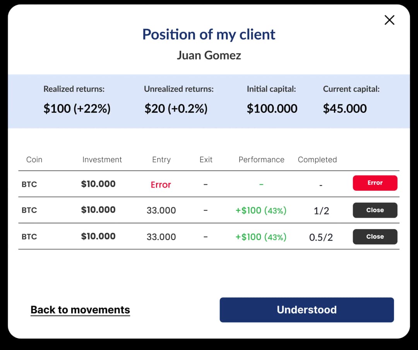Select the Current capital figure $45.000
This screenshot has height=350, width=418.
click(344, 109)
